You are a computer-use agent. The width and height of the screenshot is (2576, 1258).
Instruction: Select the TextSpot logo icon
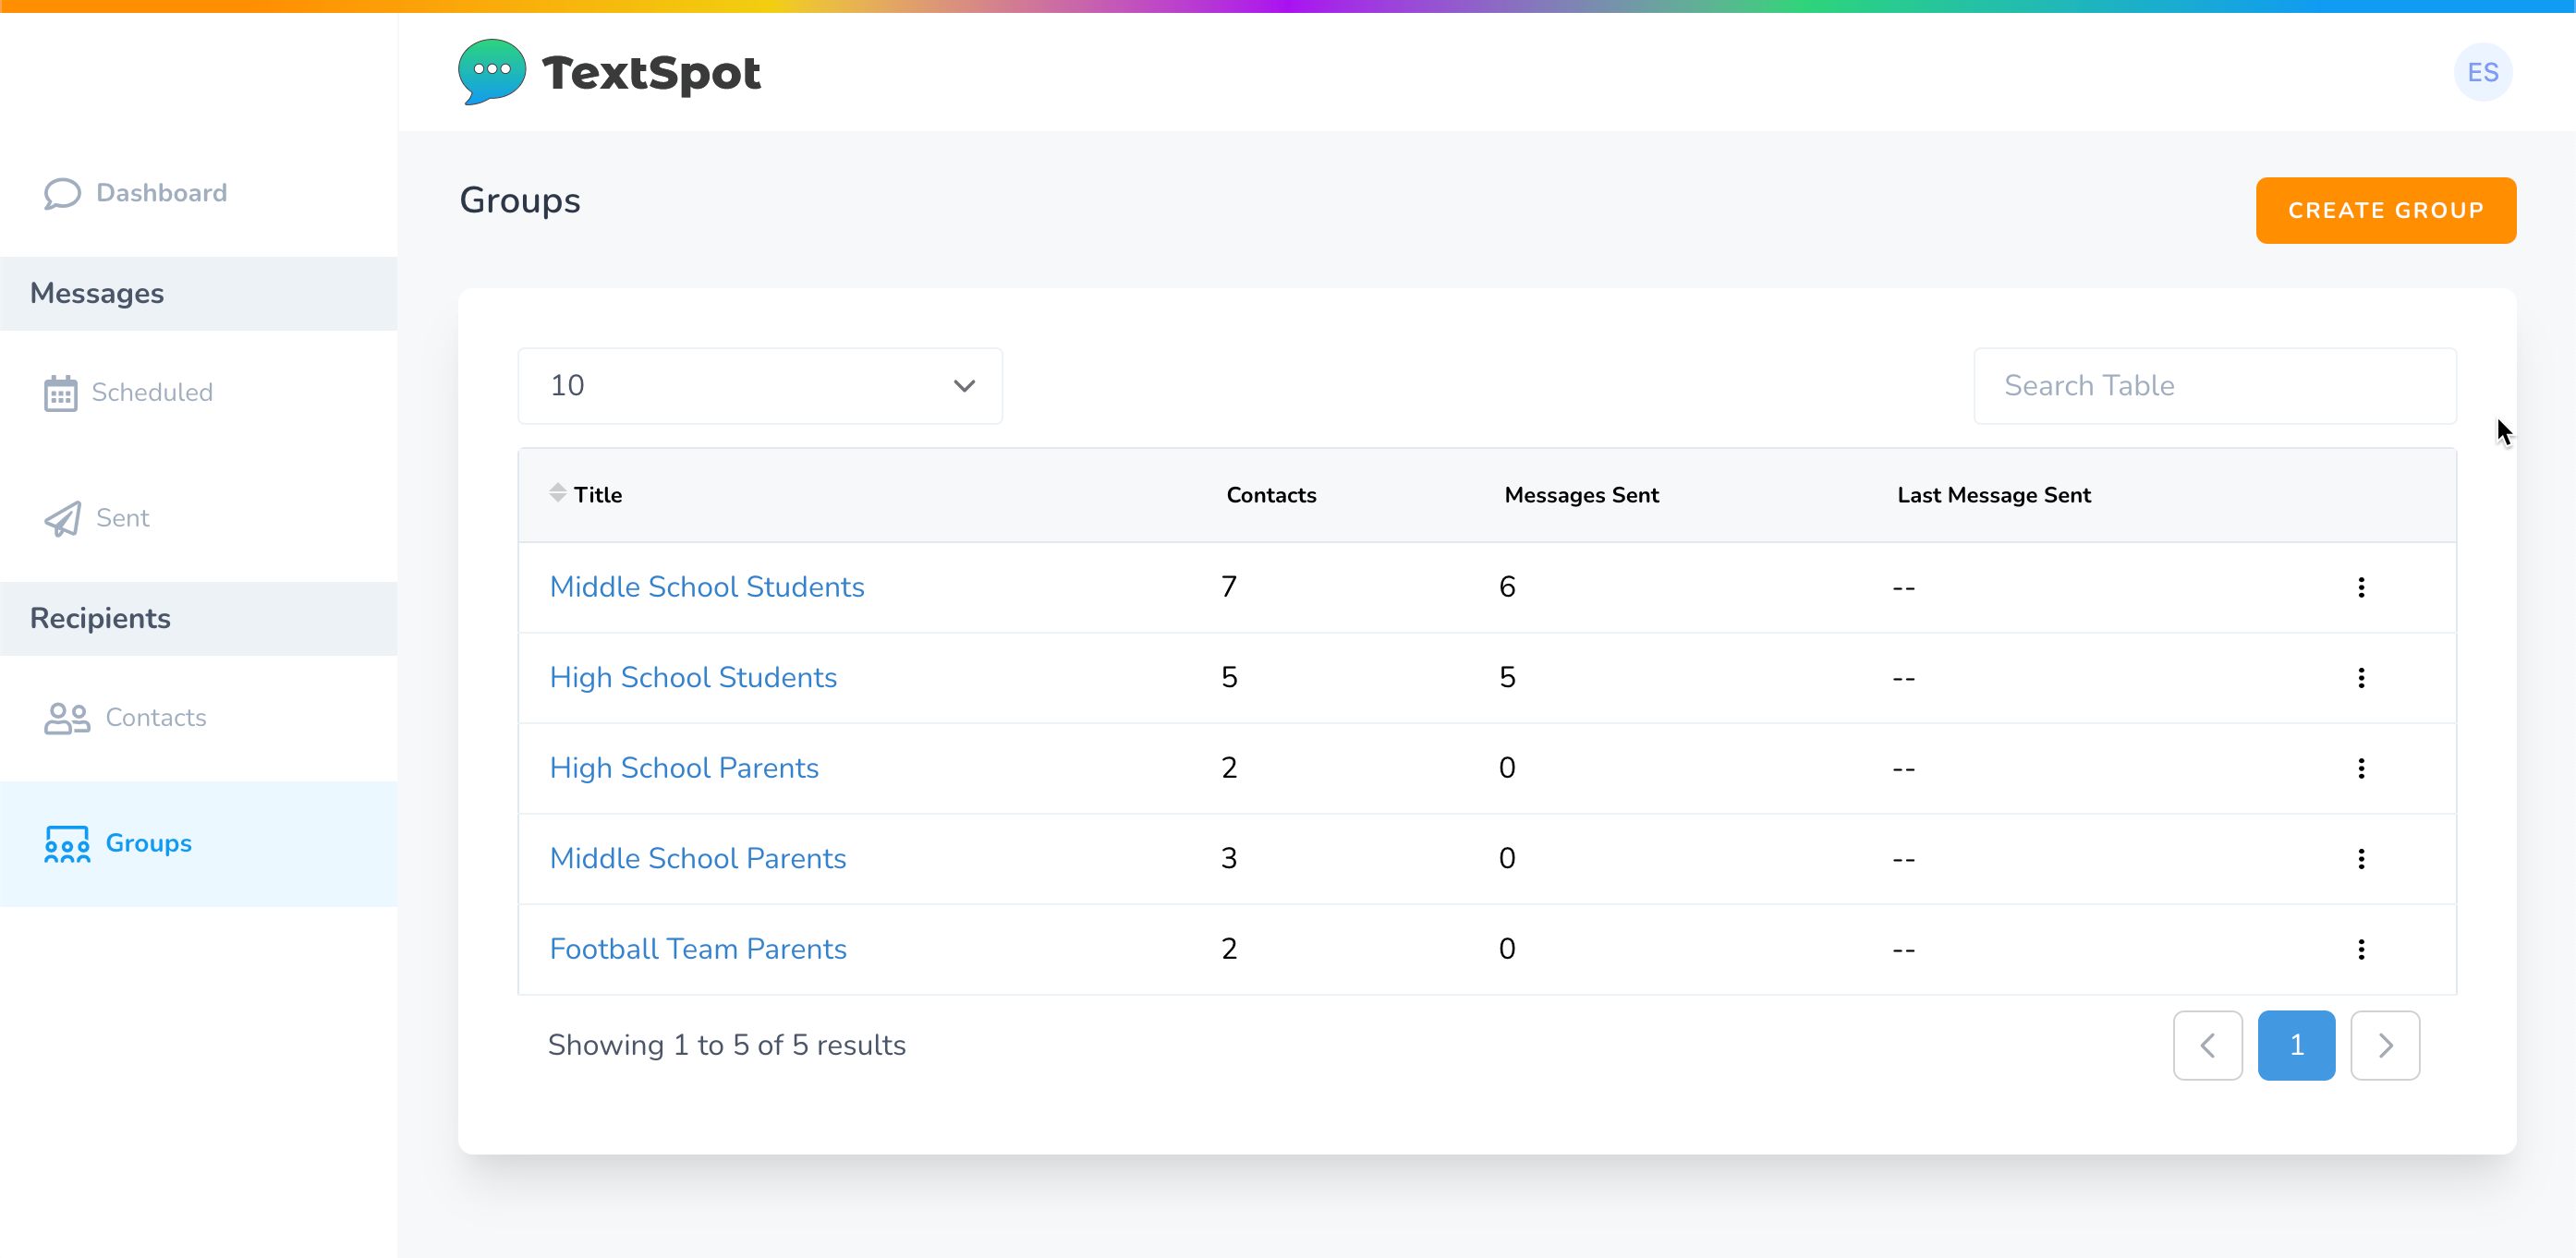tap(492, 72)
